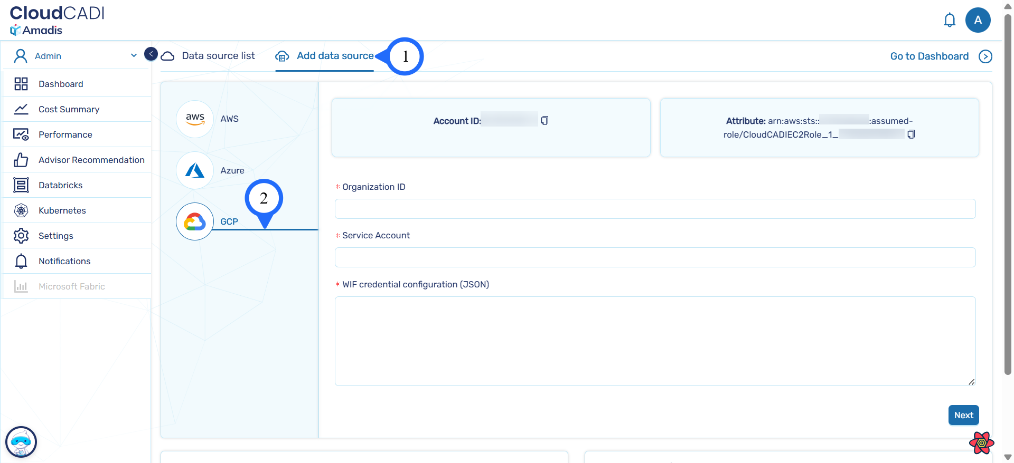Click the notification bell icon

[949, 20]
